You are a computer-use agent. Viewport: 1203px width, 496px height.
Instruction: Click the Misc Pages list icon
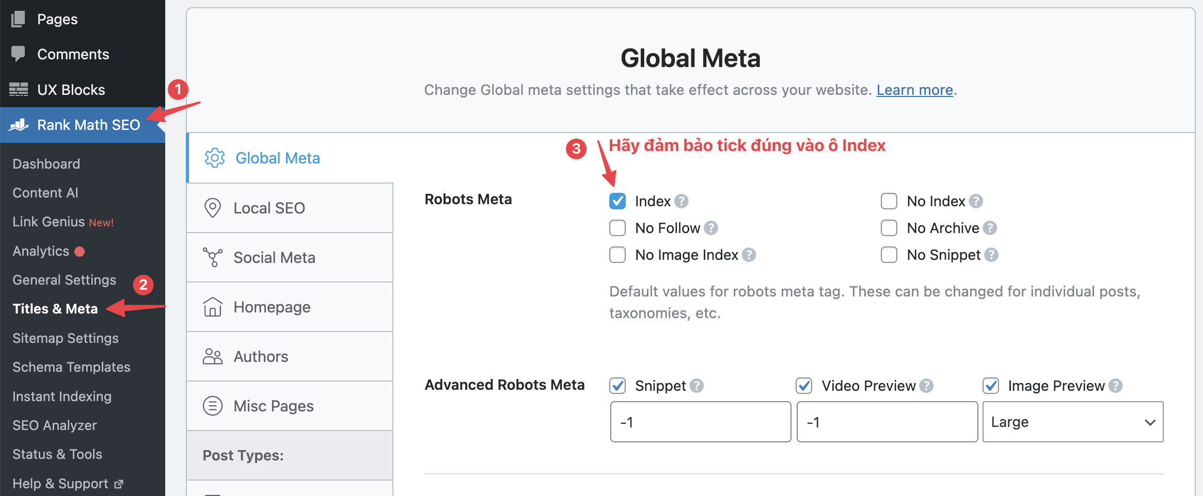pos(212,406)
